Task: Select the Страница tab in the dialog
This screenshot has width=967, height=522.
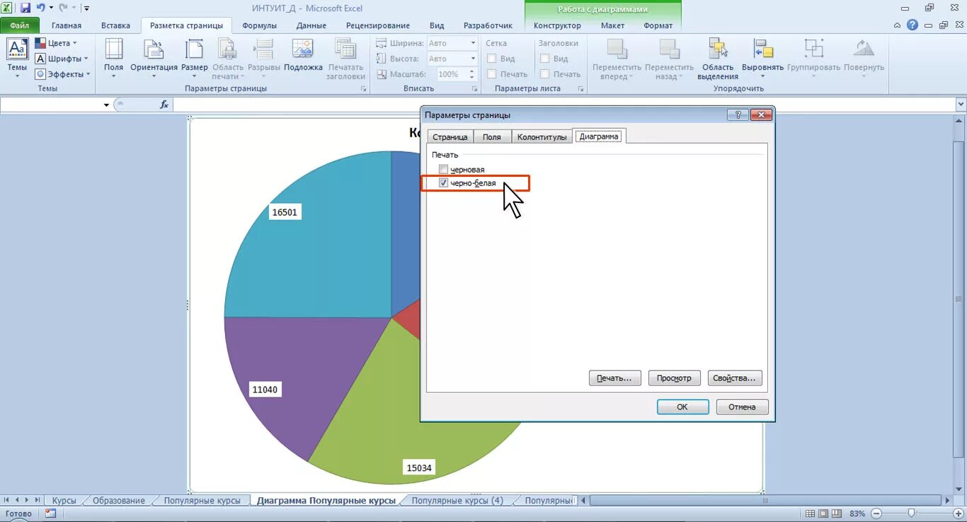Action: 450,137
